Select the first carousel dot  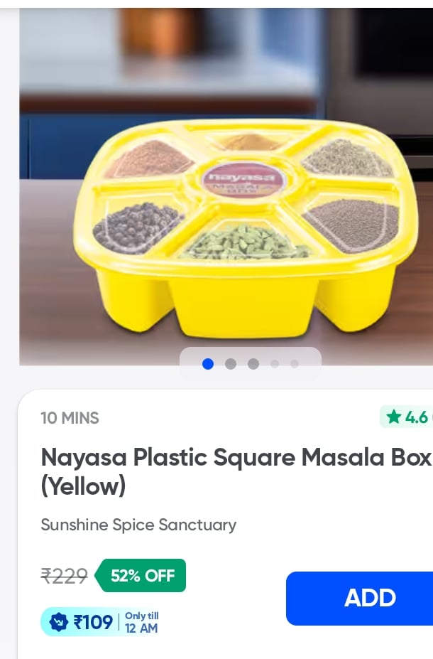208,364
